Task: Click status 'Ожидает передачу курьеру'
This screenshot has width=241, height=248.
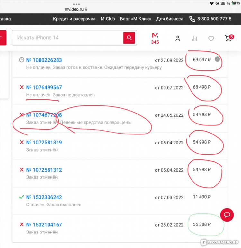Action: coord(133,67)
